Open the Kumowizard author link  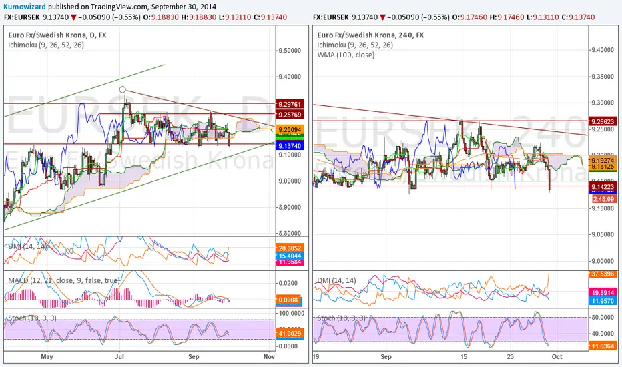pyautogui.click(x=25, y=7)
